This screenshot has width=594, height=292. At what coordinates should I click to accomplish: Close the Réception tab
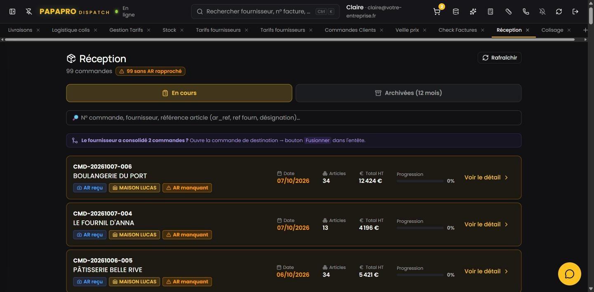(x=528, y=30)
